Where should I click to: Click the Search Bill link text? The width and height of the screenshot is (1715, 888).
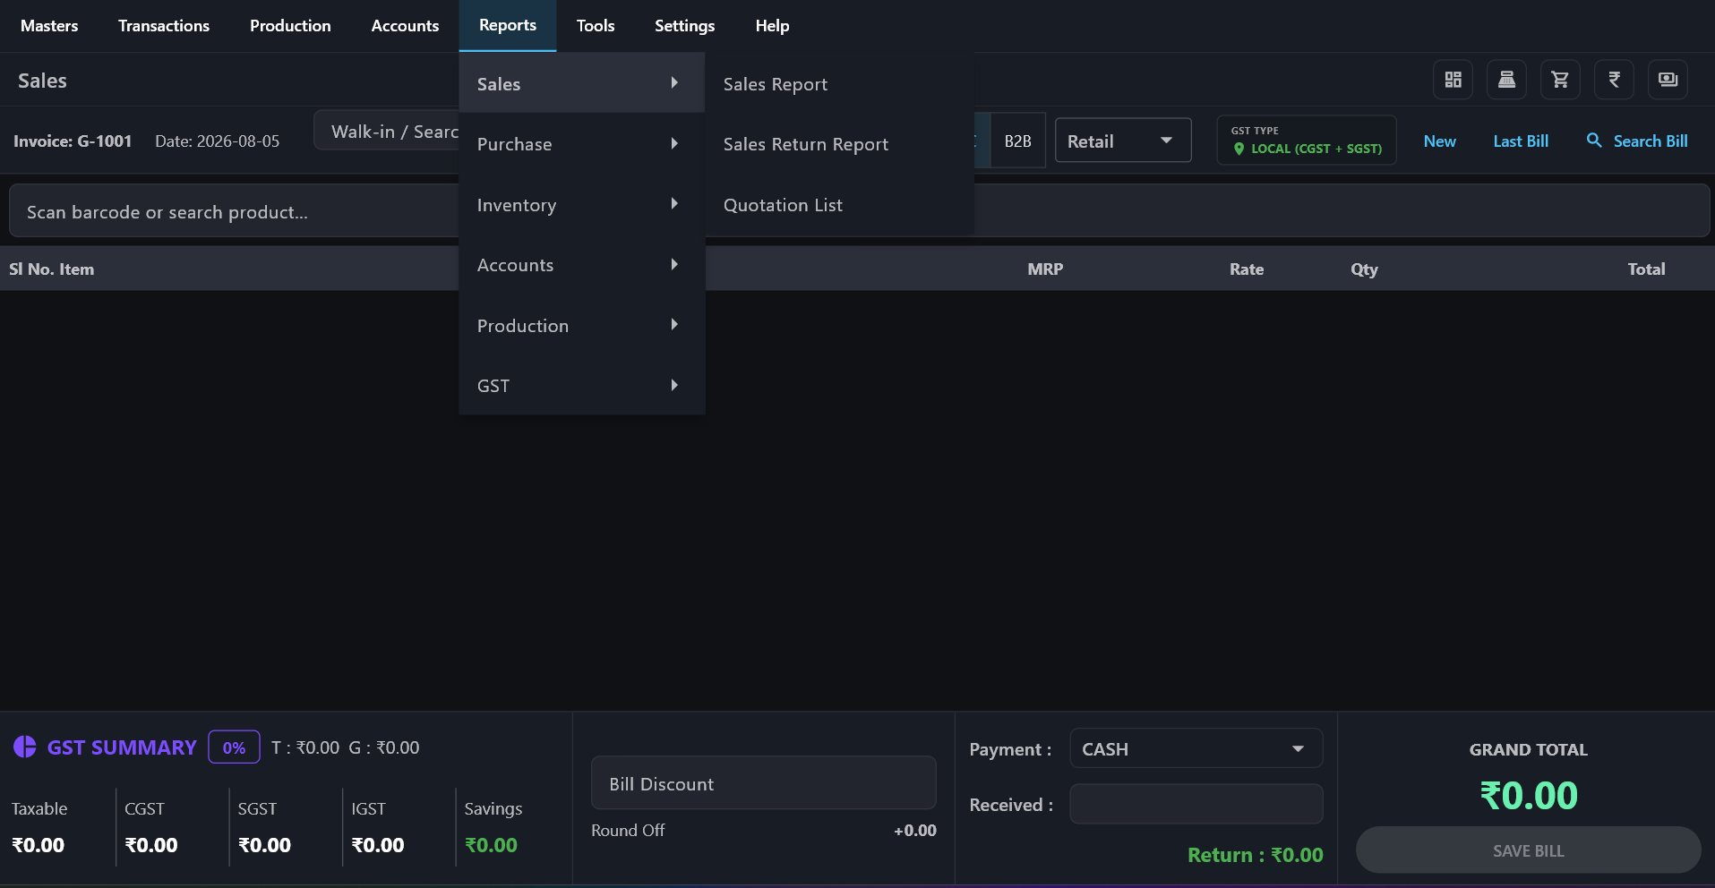(x=1651, y=141)
